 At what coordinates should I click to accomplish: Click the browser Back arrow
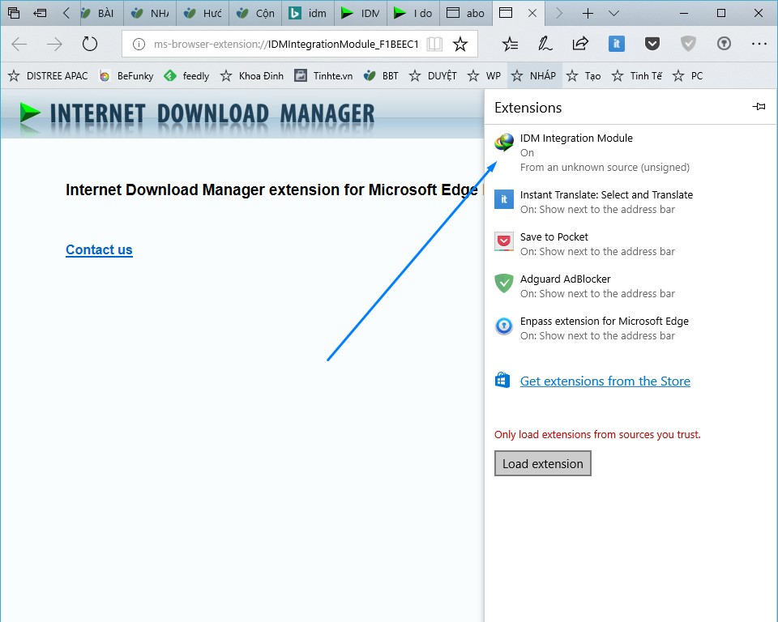tap(19, 45)
